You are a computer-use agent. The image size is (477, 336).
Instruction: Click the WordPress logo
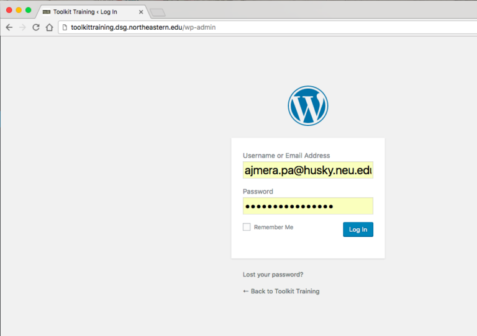click(307, 106)
